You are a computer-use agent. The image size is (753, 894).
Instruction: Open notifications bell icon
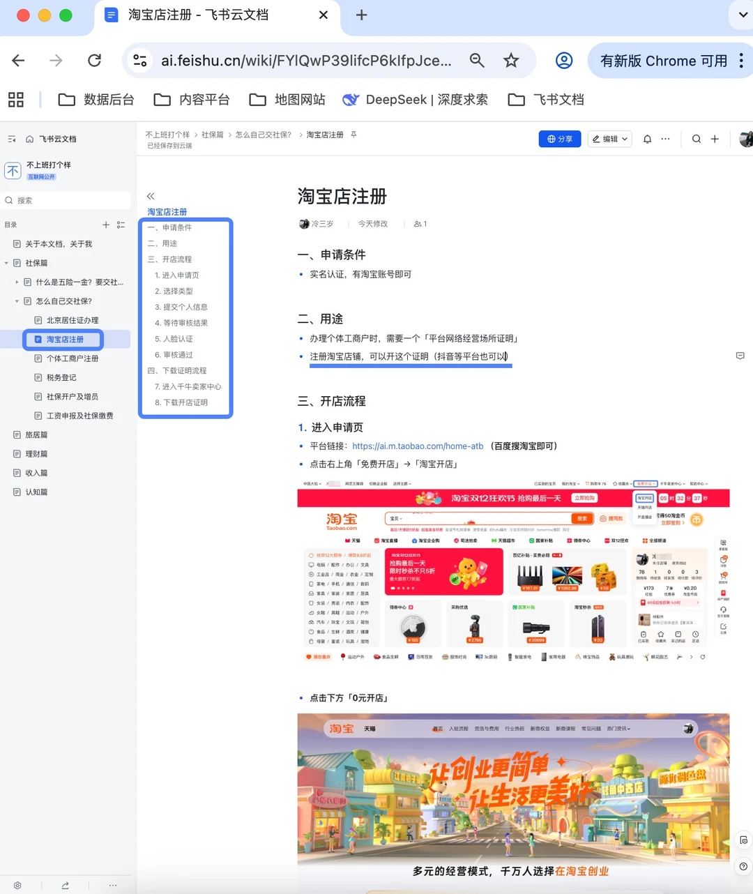click(647, 139)
